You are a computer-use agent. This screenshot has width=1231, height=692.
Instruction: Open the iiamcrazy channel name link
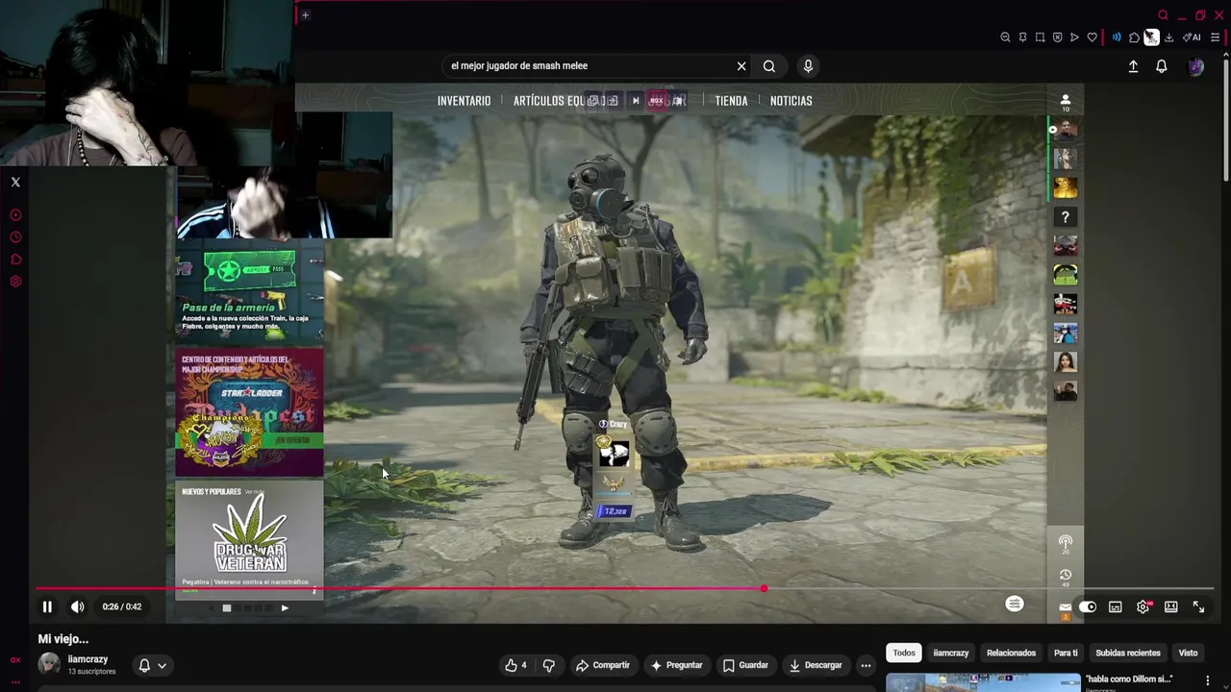point(88,659)
